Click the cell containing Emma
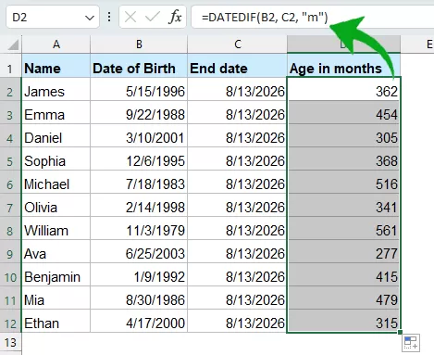This screenshot has width=434, height=355. tap(56, 112)
